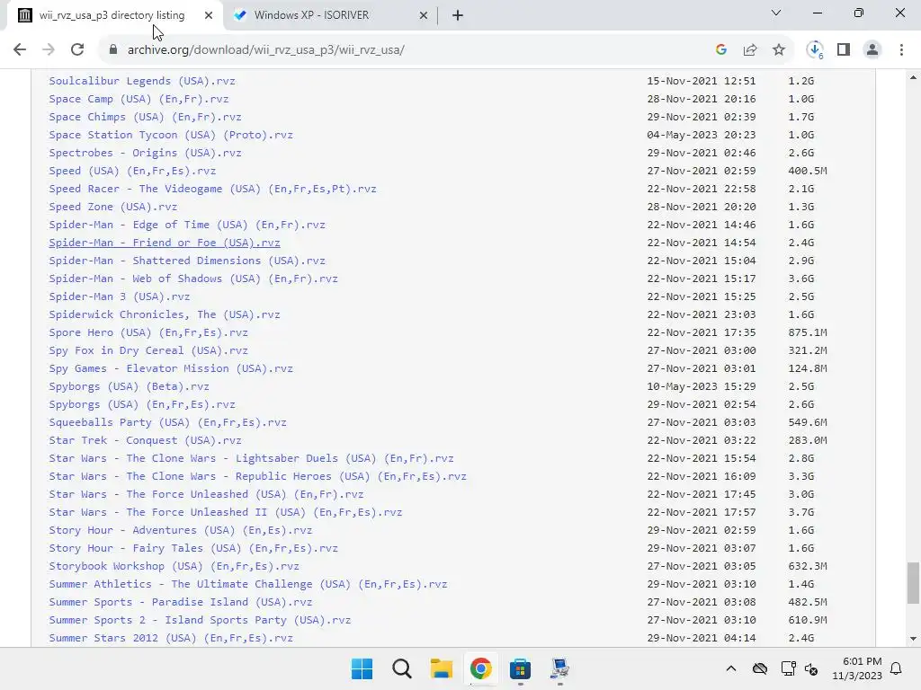Screen dimensions: 921x690
Task: Open the computer app in taskbar
Action: pyautogui.click(x=559, y=668)
